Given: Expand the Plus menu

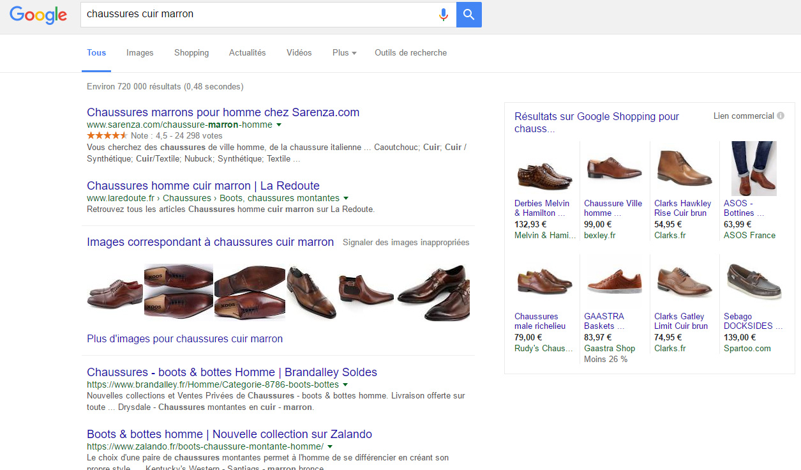Looking at the screenshot, I should (x=345, y=52).
